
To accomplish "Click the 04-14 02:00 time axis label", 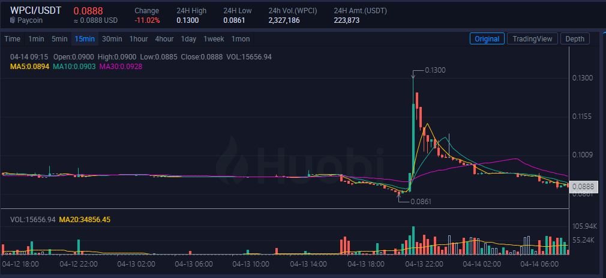I will coord(482,264).
